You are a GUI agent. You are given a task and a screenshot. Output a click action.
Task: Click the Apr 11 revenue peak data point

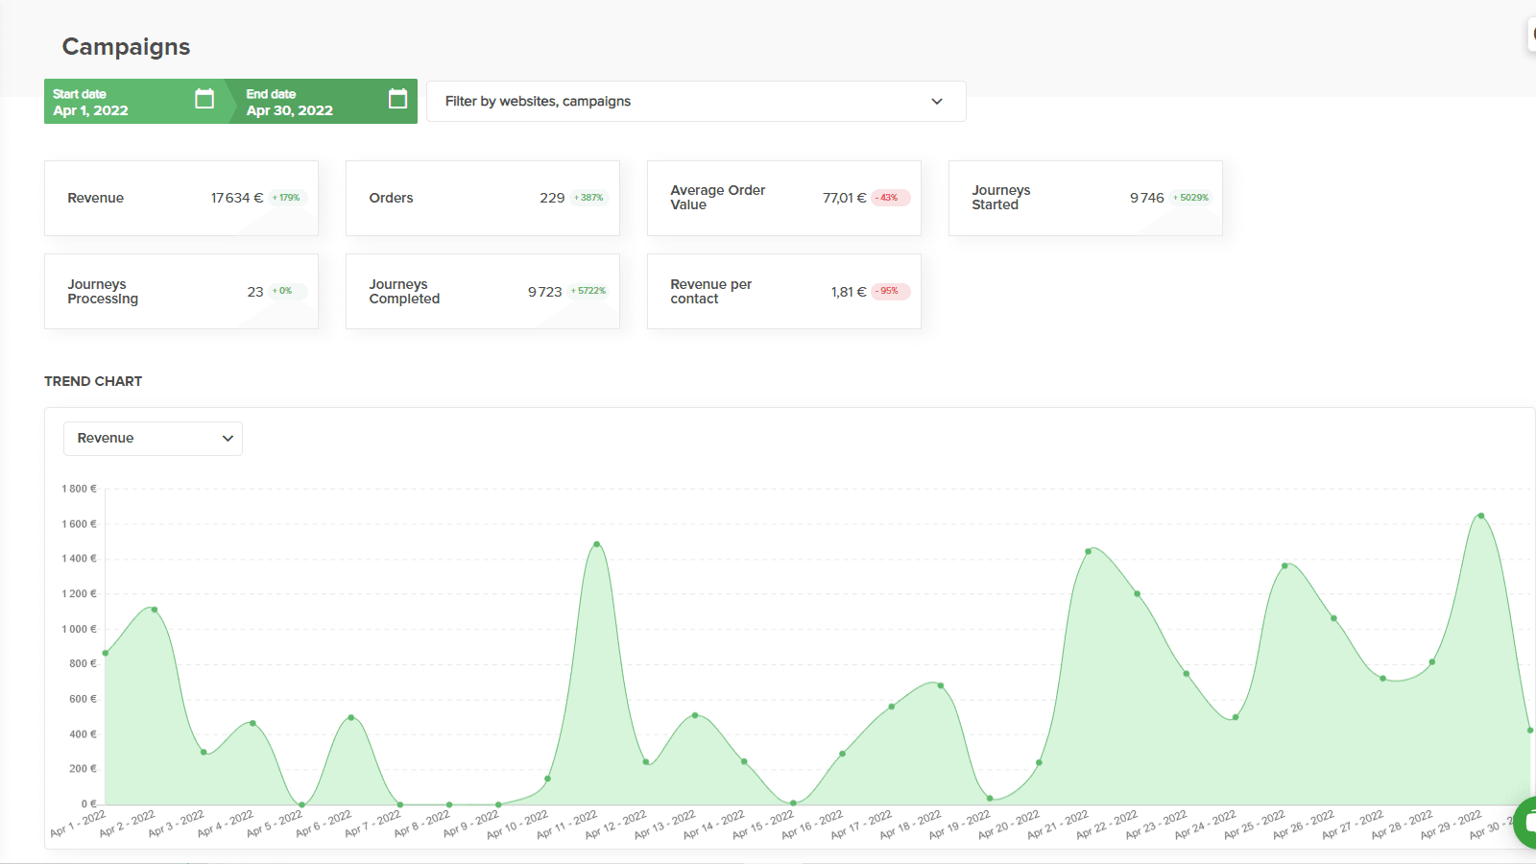[595, 544]
